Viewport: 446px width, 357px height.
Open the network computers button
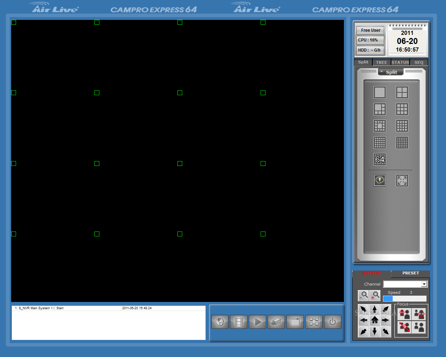pyautogui.click(x=314, y=322)
